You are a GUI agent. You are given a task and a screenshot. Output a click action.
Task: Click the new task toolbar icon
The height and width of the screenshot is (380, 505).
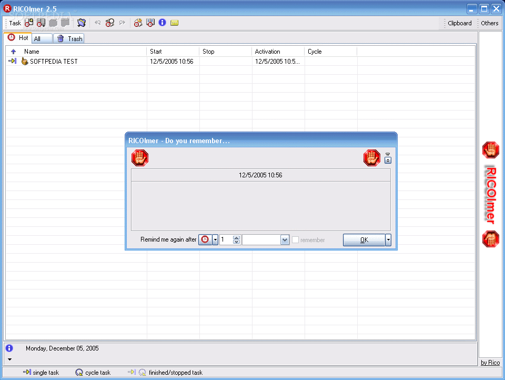(x=29, y=23)
